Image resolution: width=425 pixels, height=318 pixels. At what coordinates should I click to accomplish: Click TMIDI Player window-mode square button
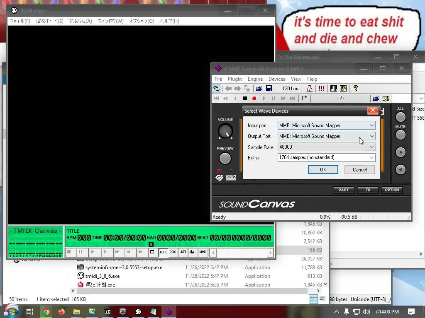(152, 252)
